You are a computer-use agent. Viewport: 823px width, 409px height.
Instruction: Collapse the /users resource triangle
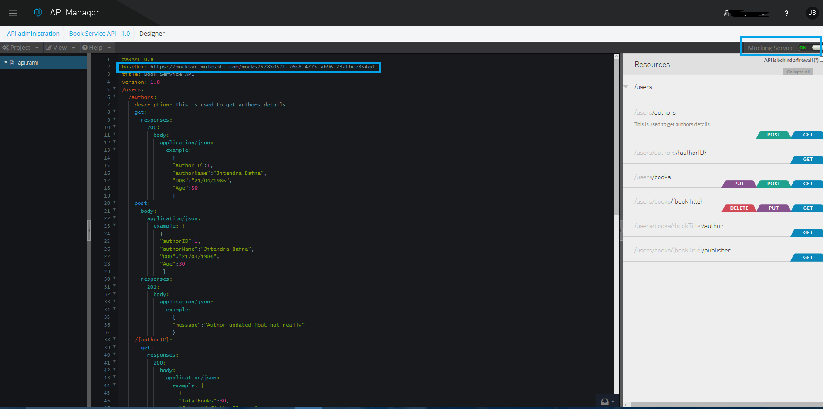click(x=626, y=87)
